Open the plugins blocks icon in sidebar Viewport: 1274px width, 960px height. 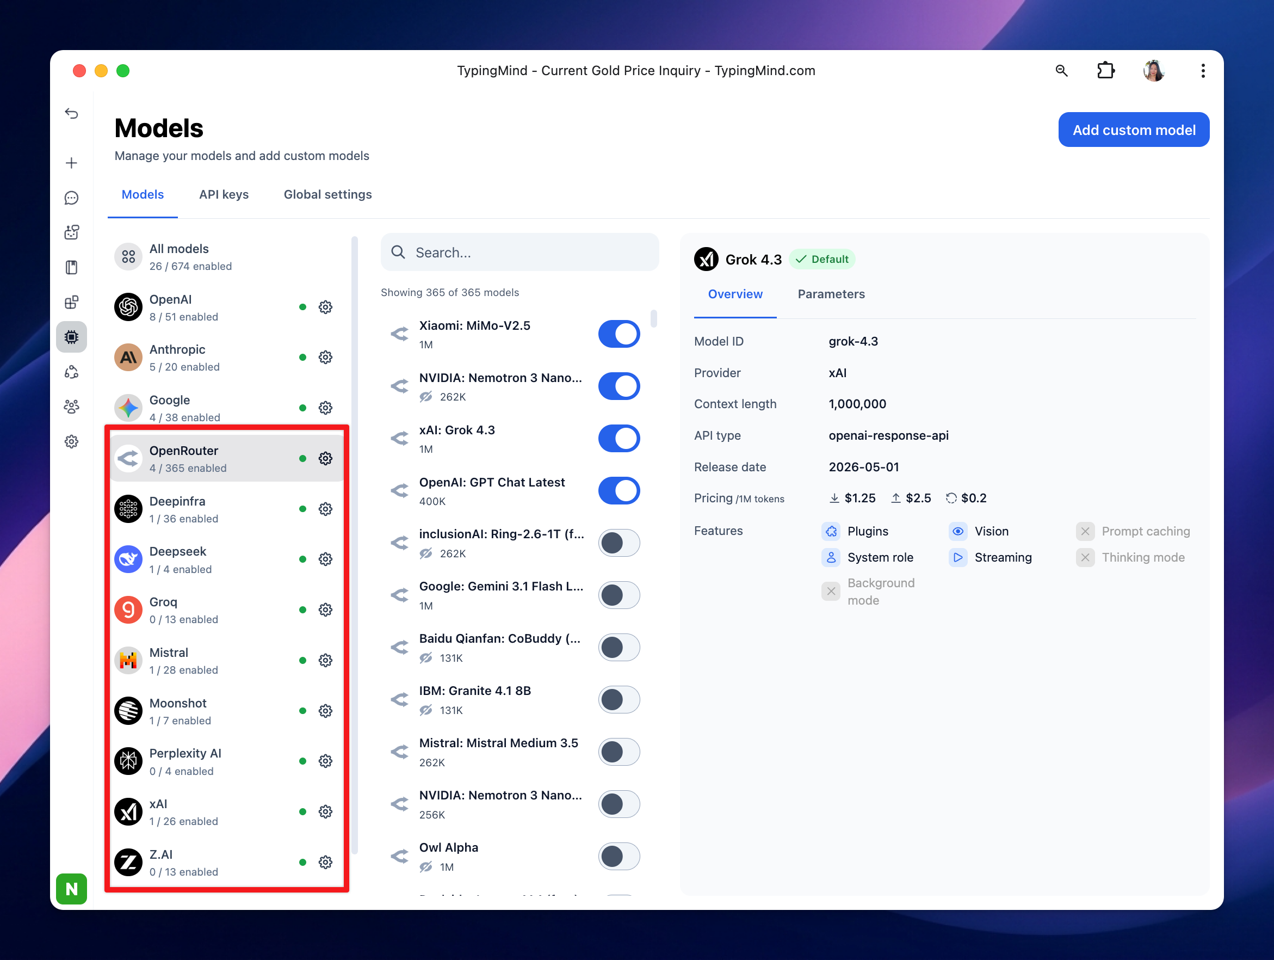[x=71, y=303]
